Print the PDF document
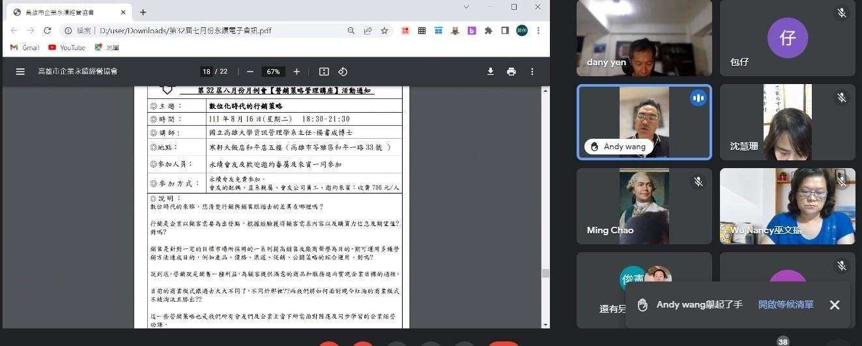Screen dimensions: 862x346 511,72
